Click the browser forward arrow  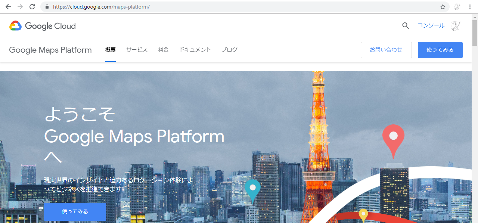pos(20,7)
